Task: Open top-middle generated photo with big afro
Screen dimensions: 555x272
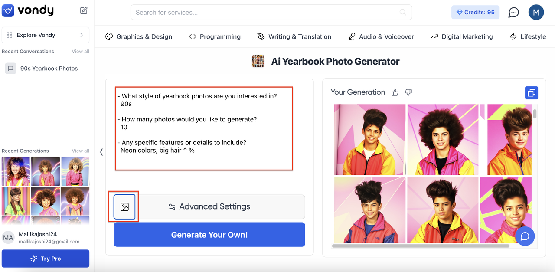Action: coord(443,139)
